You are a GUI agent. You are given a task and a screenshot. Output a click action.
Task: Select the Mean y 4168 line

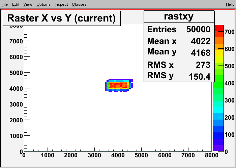tap(179, 52)
